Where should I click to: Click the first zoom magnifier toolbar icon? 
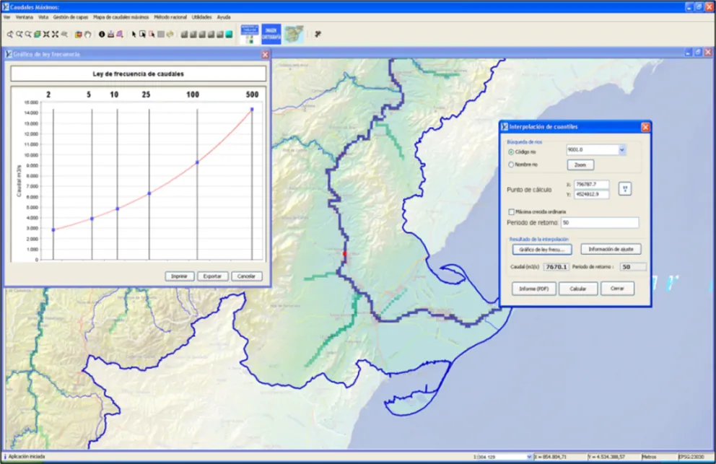[x=10, y=34]
